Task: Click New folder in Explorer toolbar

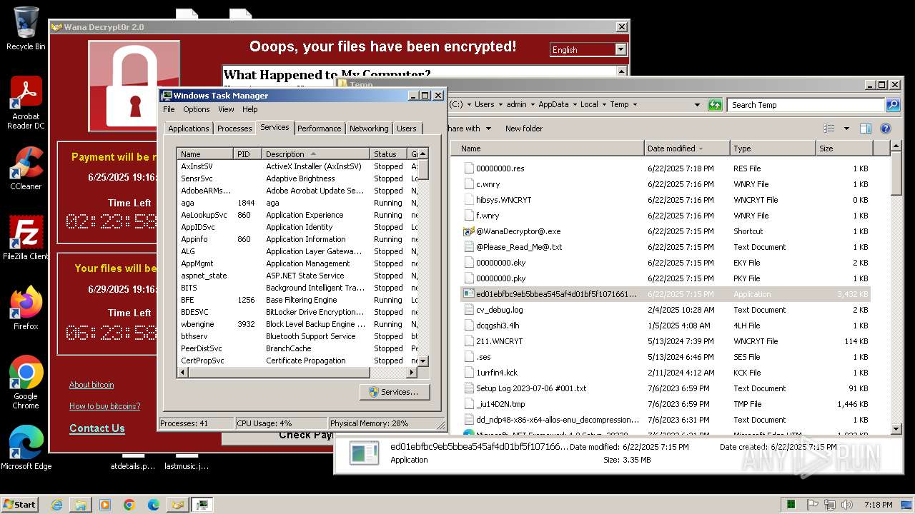Action: (524, 128)
